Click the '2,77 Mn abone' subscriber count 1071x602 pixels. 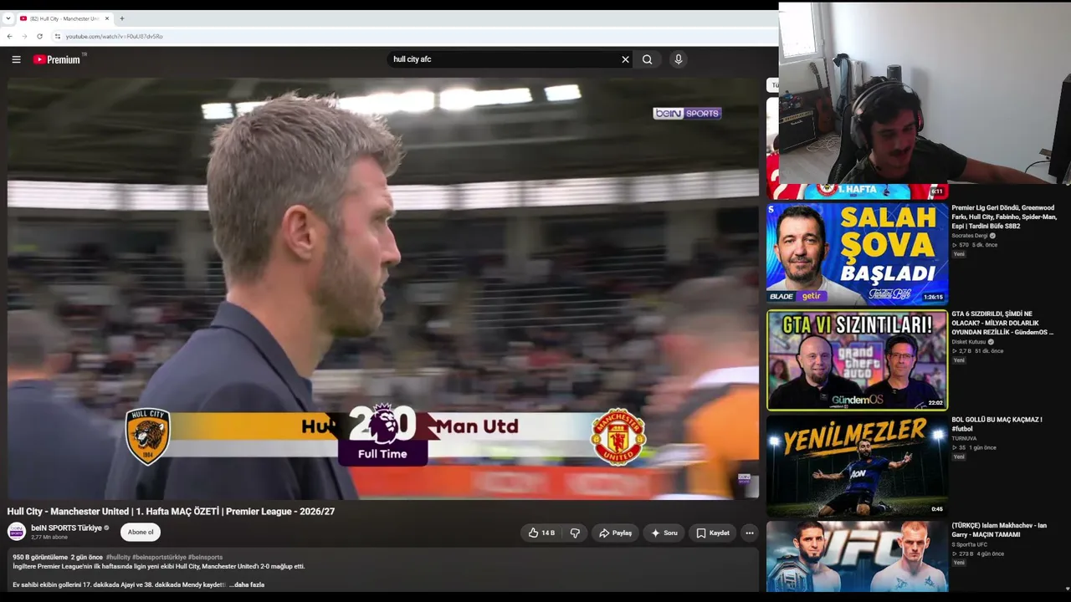49,538
